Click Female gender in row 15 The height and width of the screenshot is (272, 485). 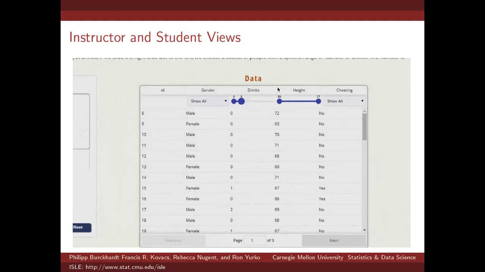(192, 188)
